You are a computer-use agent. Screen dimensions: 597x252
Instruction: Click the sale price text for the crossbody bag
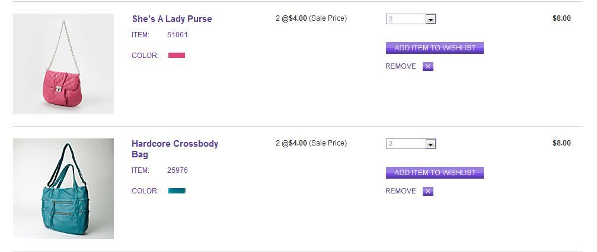tap(311, 143)
